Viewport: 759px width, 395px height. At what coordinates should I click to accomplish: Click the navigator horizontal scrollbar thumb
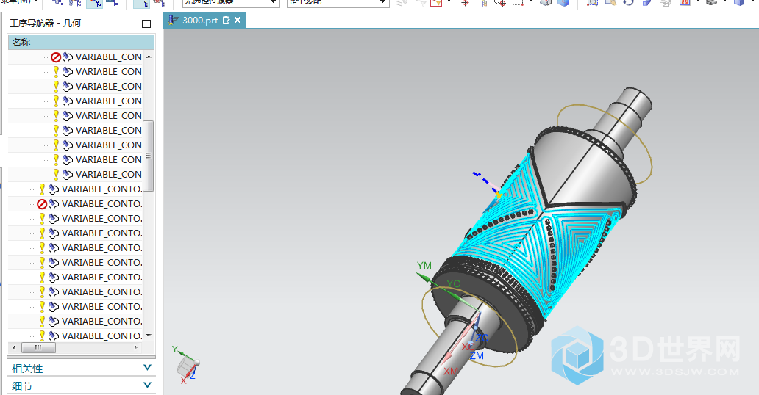click(39, 347)
